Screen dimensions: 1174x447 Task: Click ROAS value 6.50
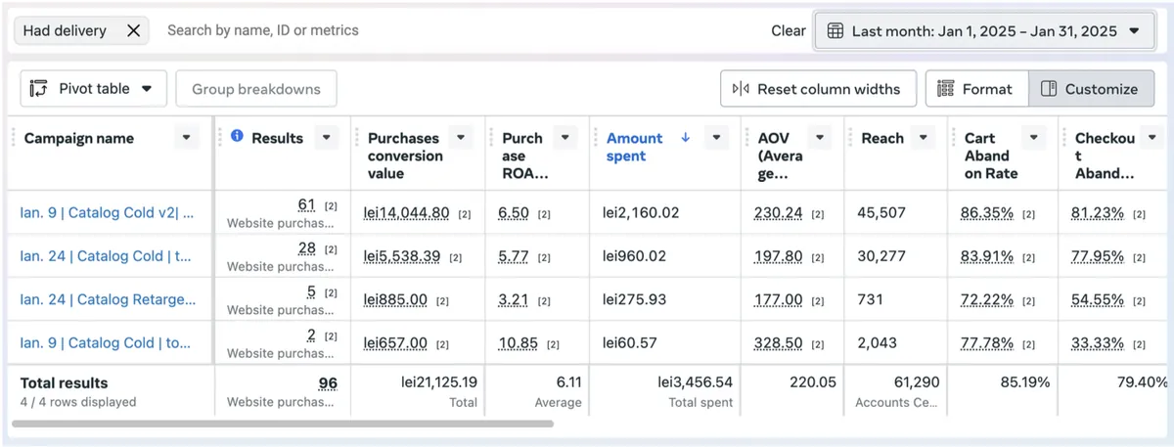(x=514, y=212)
